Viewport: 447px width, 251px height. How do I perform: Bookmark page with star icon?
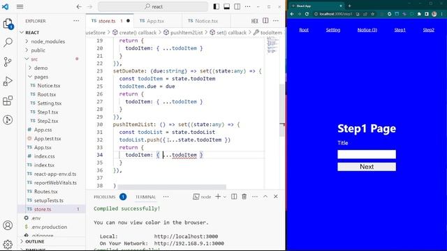pyautogui.click(x=372, y=14)
